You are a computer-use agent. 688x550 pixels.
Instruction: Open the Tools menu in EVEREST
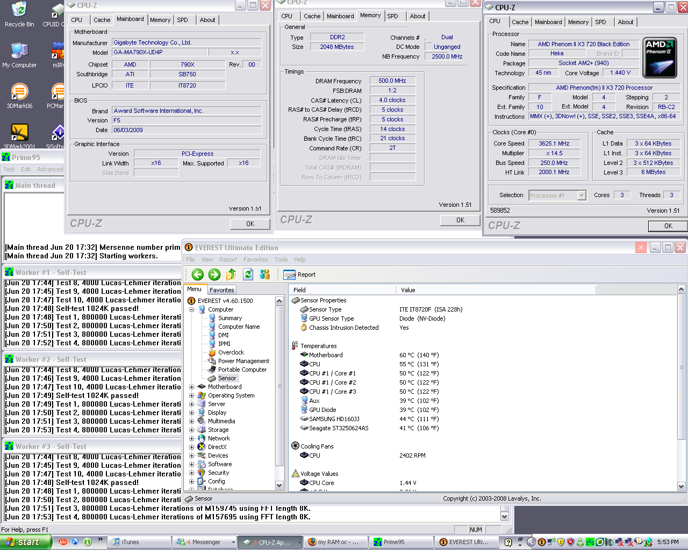(x=280, y=259)
